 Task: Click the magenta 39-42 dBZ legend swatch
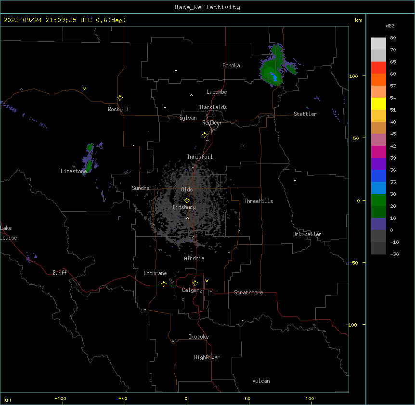[x=378, y=152]
